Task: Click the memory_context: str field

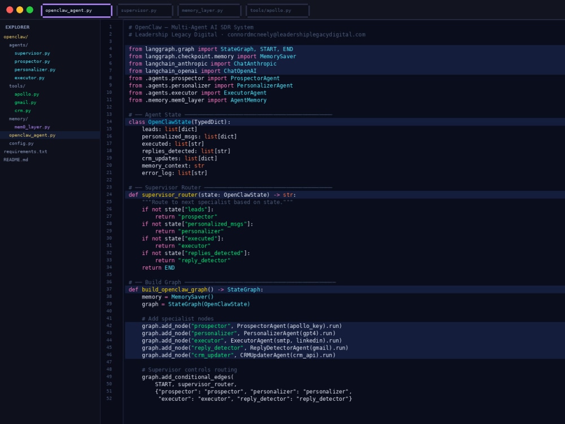Action: tap(173, 166)
